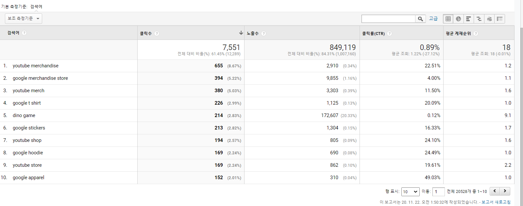
Task: Click the vertical page scrollbar
Action: pyautogui.click(x=521, y=103)
